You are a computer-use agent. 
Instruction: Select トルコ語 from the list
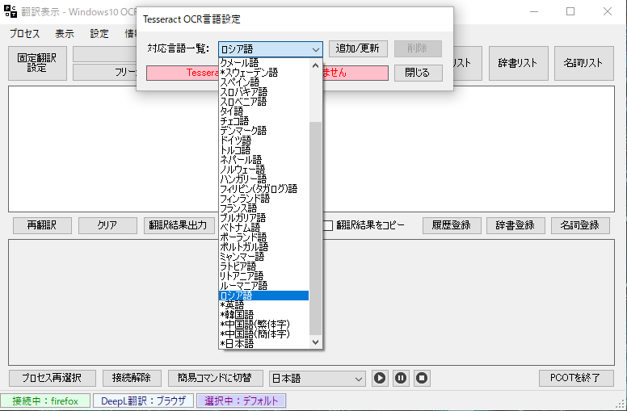click(x=264, y=150)
